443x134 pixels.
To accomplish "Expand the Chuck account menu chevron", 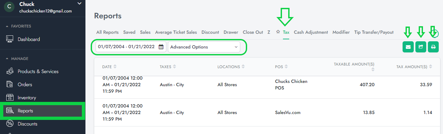I will [x=79, y=4].
